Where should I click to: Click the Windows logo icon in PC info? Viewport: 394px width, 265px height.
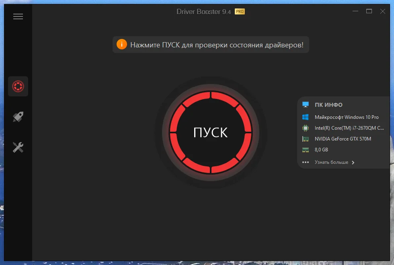pyautogui.click(x=305, y=117)
